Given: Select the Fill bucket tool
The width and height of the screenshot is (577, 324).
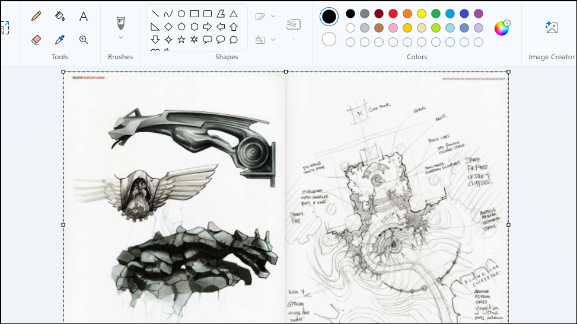Looking at the screenshot, I should point(60,16).
